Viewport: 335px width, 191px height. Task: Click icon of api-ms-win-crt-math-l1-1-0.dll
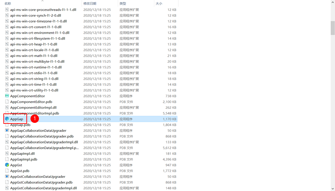point(7,56)
